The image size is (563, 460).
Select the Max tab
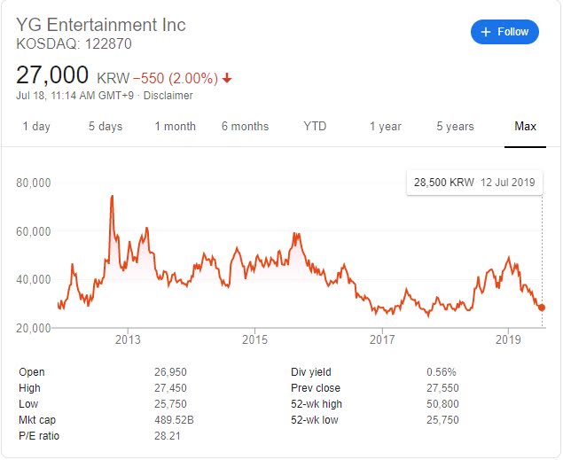point(525,127)
